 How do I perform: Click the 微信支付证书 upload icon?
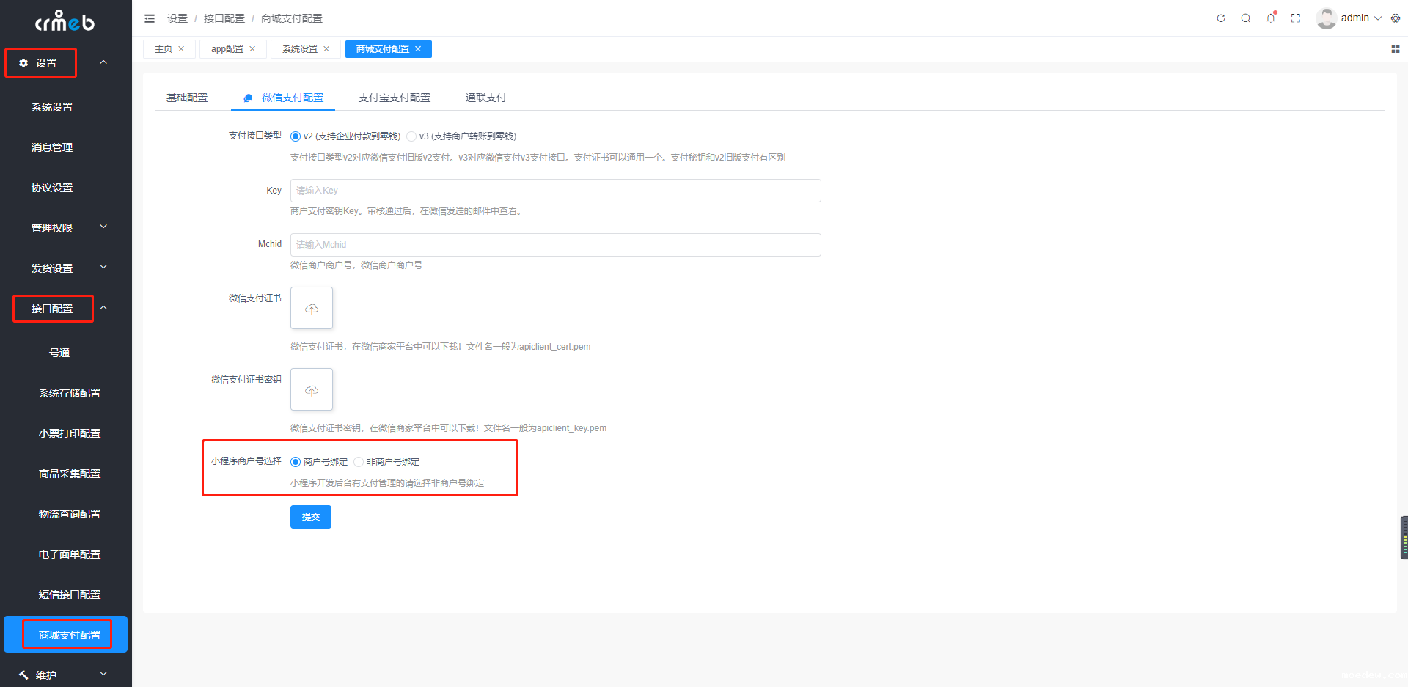312,308
